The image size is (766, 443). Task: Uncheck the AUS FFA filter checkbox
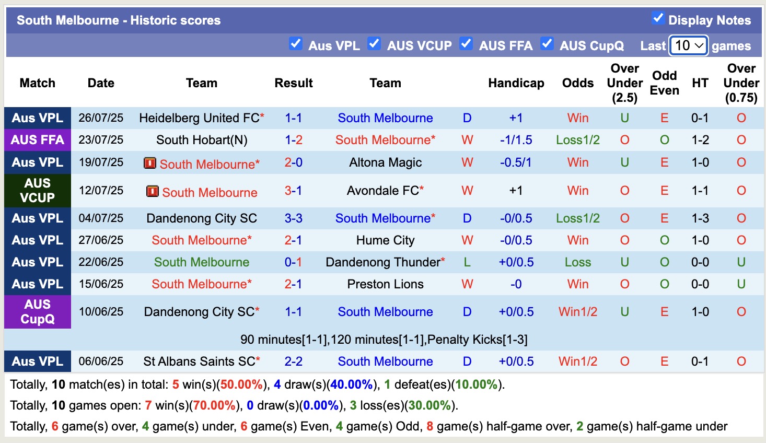pos(466,44)
